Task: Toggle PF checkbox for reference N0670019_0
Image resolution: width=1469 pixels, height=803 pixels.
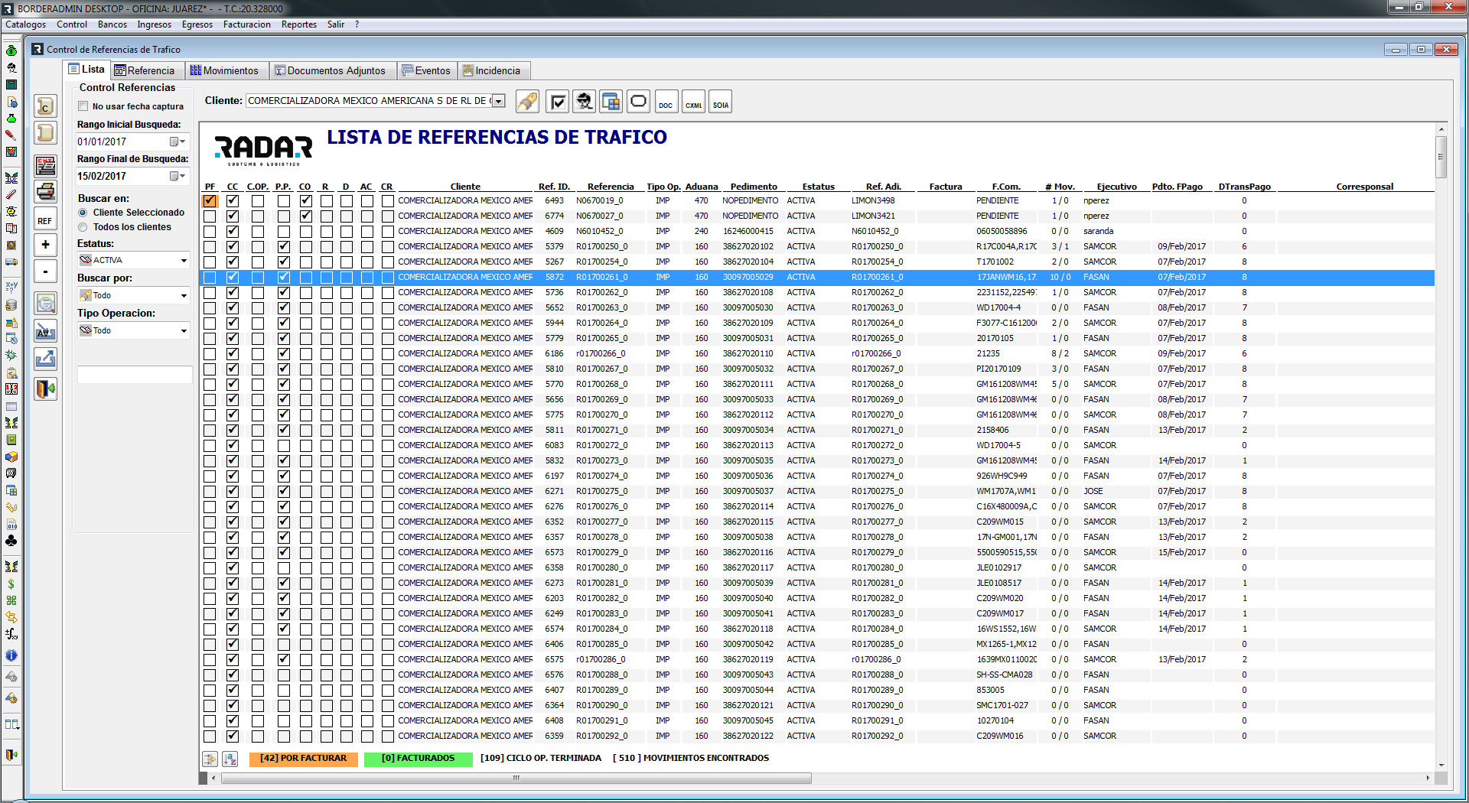Action: (x=210, y=200)
